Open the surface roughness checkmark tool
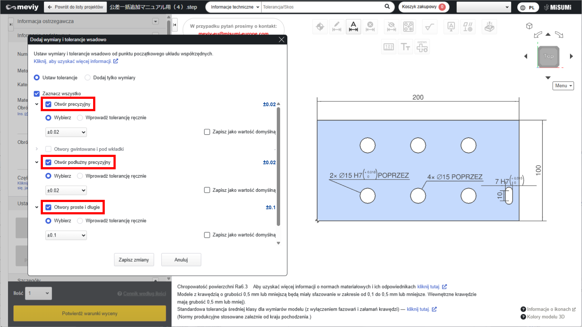This screenshot has width=582, height=327. (430, 27)
